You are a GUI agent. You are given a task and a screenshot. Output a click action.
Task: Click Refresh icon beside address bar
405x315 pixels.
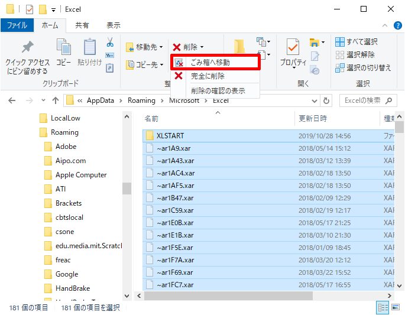click(x=326, y=100)
